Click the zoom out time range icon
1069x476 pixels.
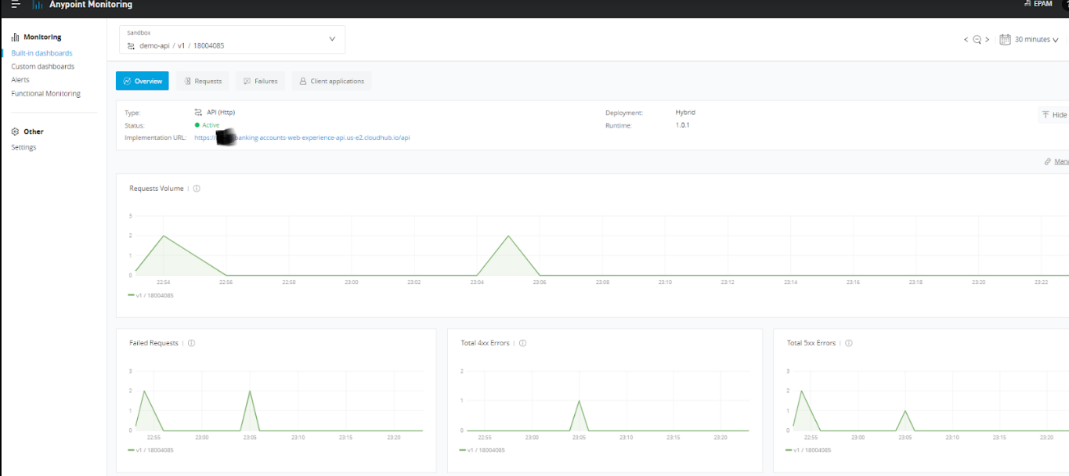point(977,40)
